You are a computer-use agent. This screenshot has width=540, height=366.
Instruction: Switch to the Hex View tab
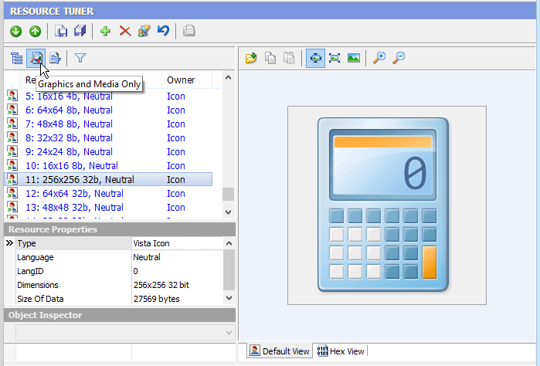coord(341,351)
